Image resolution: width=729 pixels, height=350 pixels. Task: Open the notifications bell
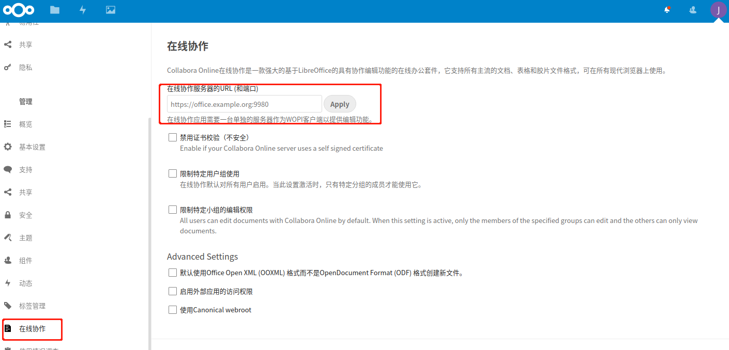[667, 10]
